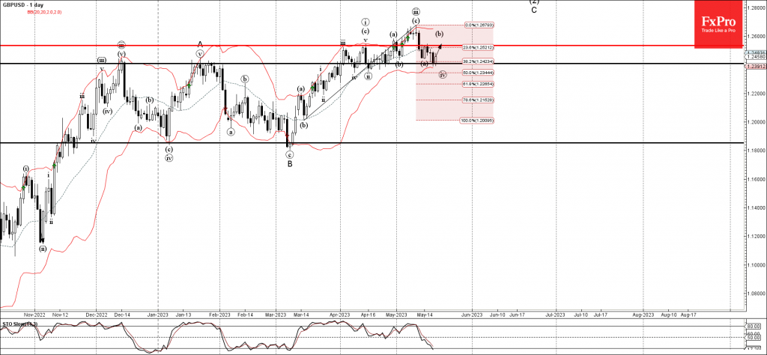Screen dimensions: 767x355
Task: Click the red down-arrow marker in early February 2023
Action: click(x=225, y=111)
